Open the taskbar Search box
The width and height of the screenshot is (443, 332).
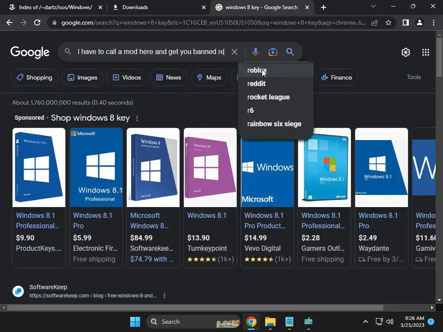(193, 322)
